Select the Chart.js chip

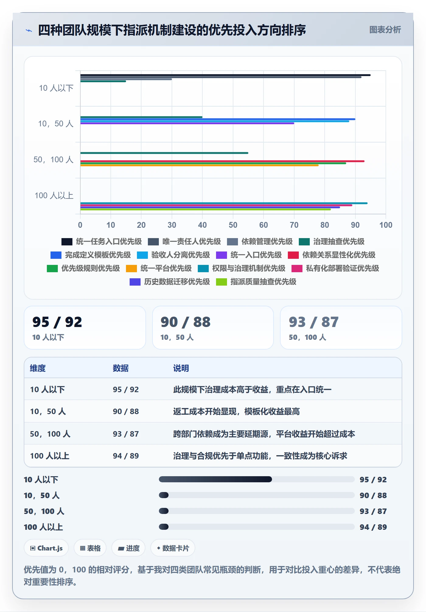point(46,548)
